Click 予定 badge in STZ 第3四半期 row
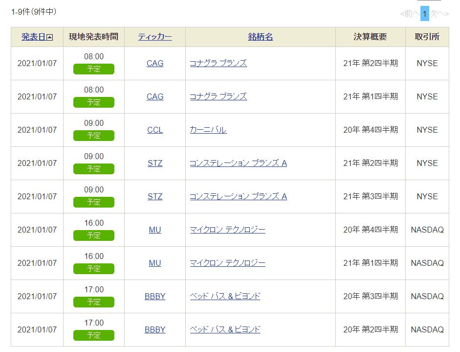The width and height of the screenshot is (460, 352). [94, 202]
